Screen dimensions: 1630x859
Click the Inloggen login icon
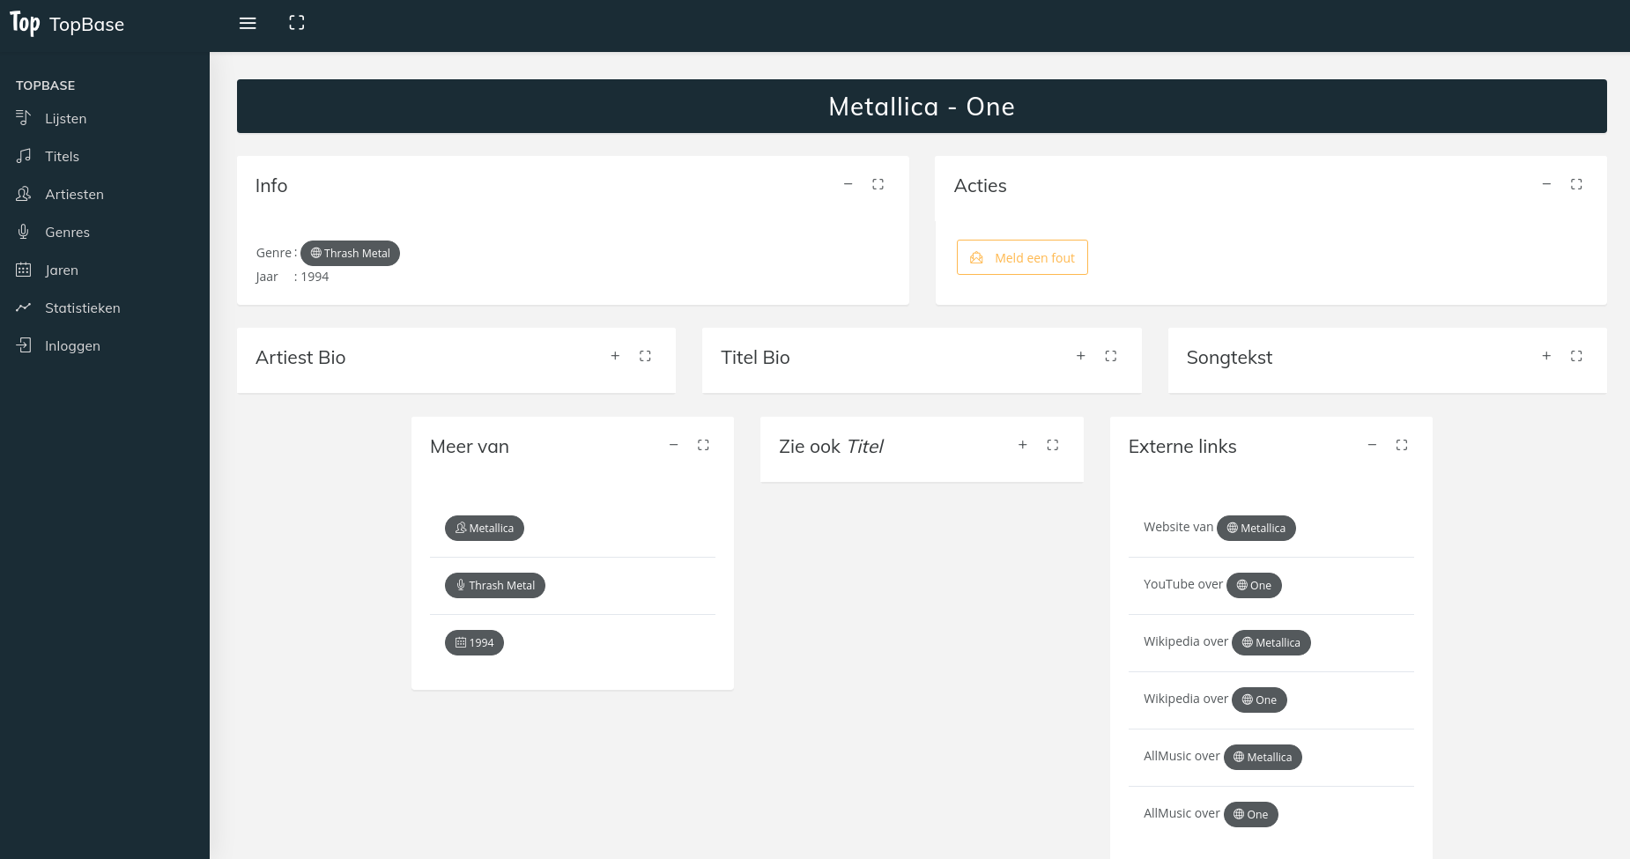pos(24,344)
